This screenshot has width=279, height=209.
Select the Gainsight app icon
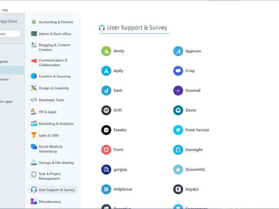click(178, 150)
